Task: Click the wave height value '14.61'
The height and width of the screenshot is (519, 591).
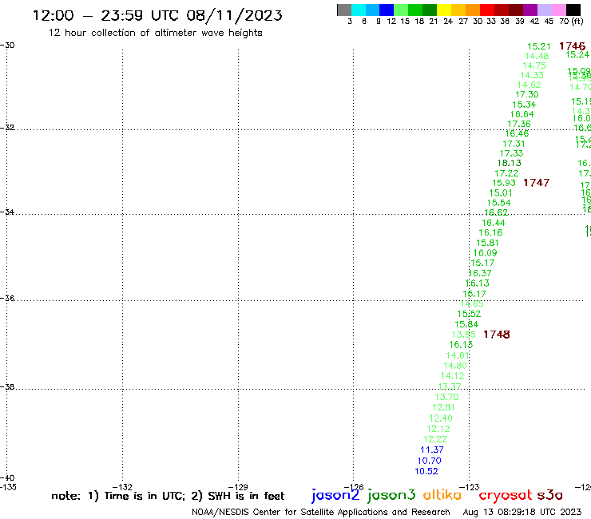Action: pos(458,355)
